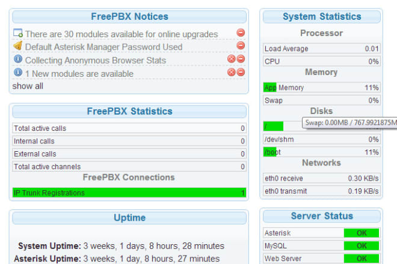
Task: Open the 30 modules available for upgrades notice text
Action: pos(122,34)
